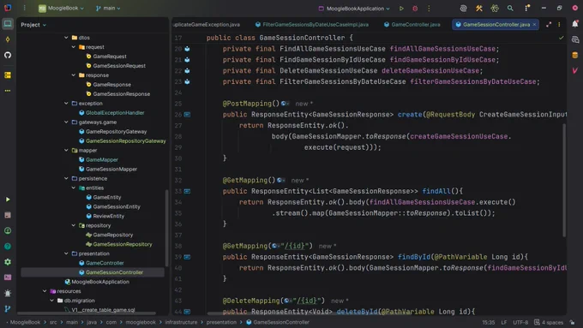Open MoogleBookApplication class in tree
Screen dimensions: 583x328
coord(100,282)
